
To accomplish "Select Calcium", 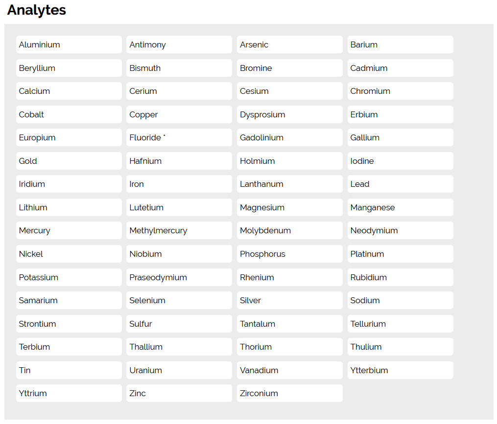I will tap(69, 91).
